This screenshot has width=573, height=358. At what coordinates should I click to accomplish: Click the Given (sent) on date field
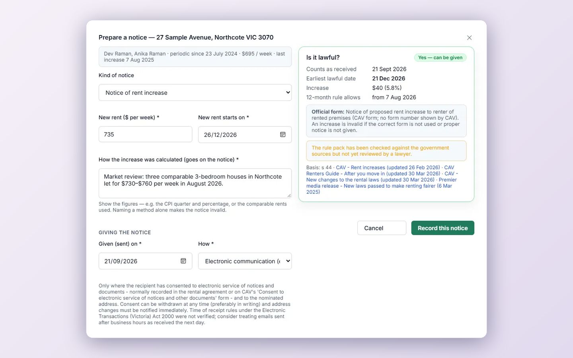(145, 261)
